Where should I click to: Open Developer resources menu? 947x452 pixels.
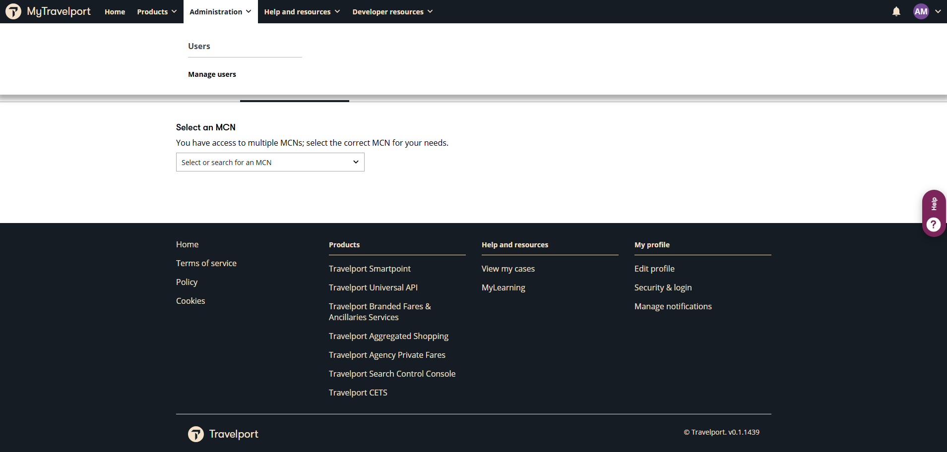tap(392, 11)
